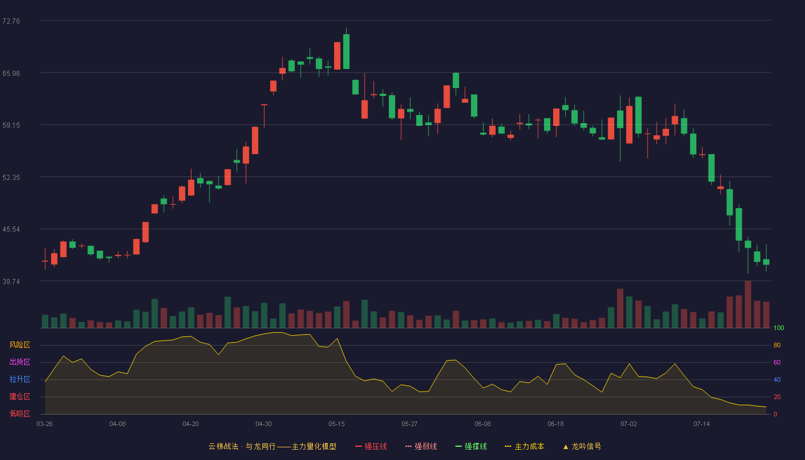This screenshot has width=805, height=460.
Task: Click the blue 40 indicator axis label
Action: [777, 379]
